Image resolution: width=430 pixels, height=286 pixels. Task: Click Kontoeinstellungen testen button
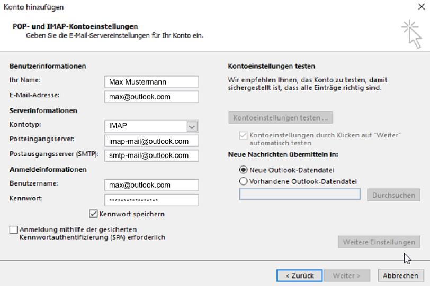[x=280, y=117]
